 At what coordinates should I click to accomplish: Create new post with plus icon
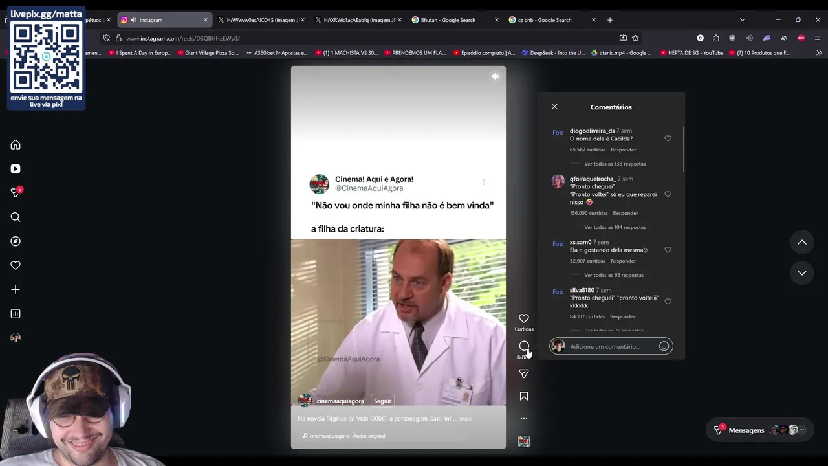[16, 290]
